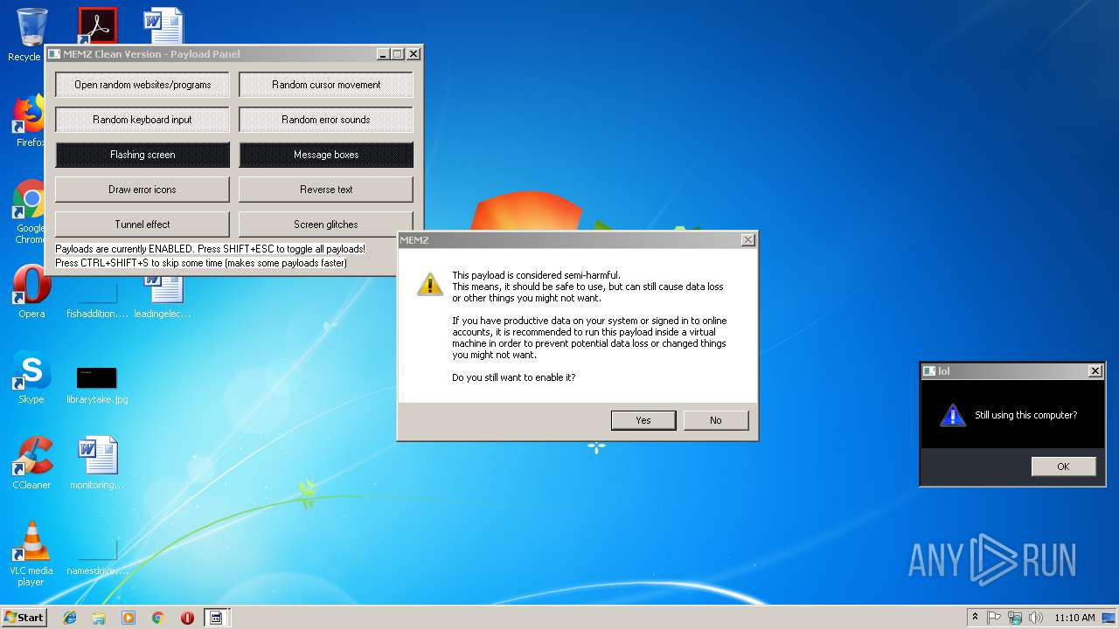The image size is (1119, 629).
Task: Select the librarytake.jpg file icon
Action: pyautogui.click(x=97, y=384)
